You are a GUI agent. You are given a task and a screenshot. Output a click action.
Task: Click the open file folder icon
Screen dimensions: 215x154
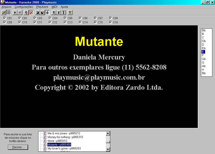click(4, 13)
